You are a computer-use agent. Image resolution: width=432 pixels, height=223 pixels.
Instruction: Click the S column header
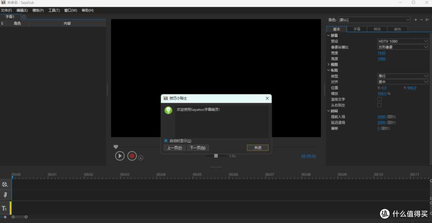point(2,24)
